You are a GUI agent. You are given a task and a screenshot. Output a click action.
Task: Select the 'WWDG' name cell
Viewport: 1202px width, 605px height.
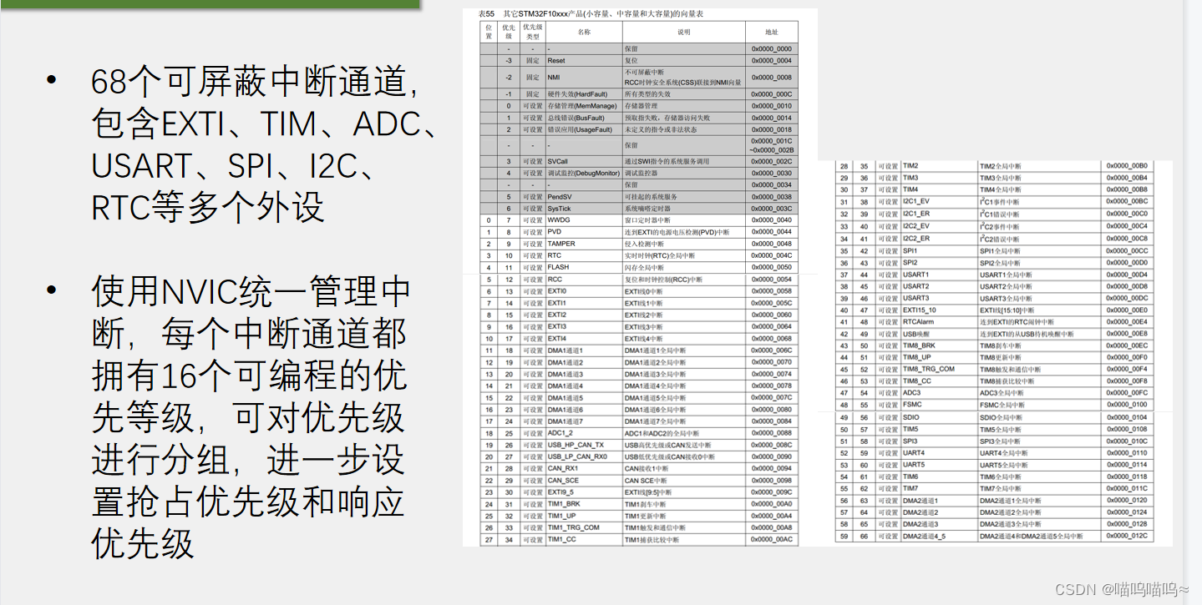pyautogui.click(x=584, y=220)
